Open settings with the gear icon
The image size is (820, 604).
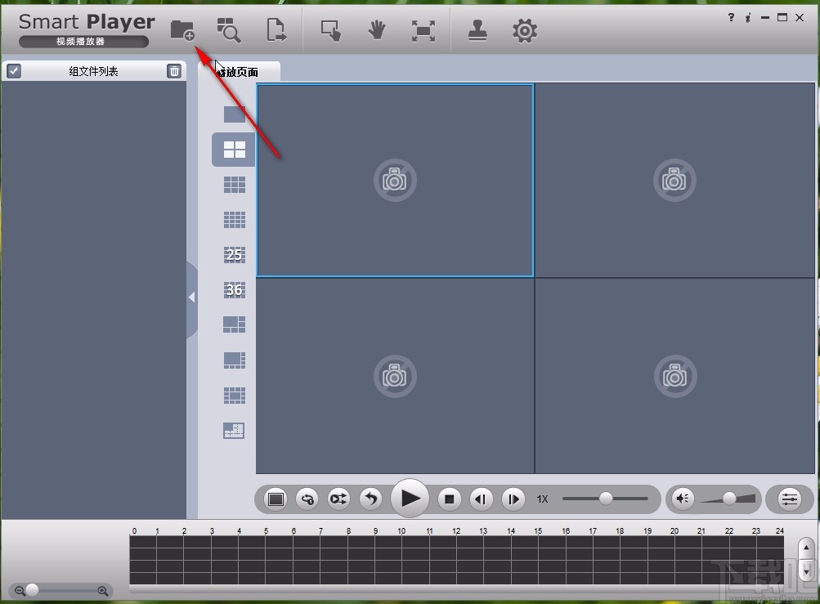coord(525,31)
